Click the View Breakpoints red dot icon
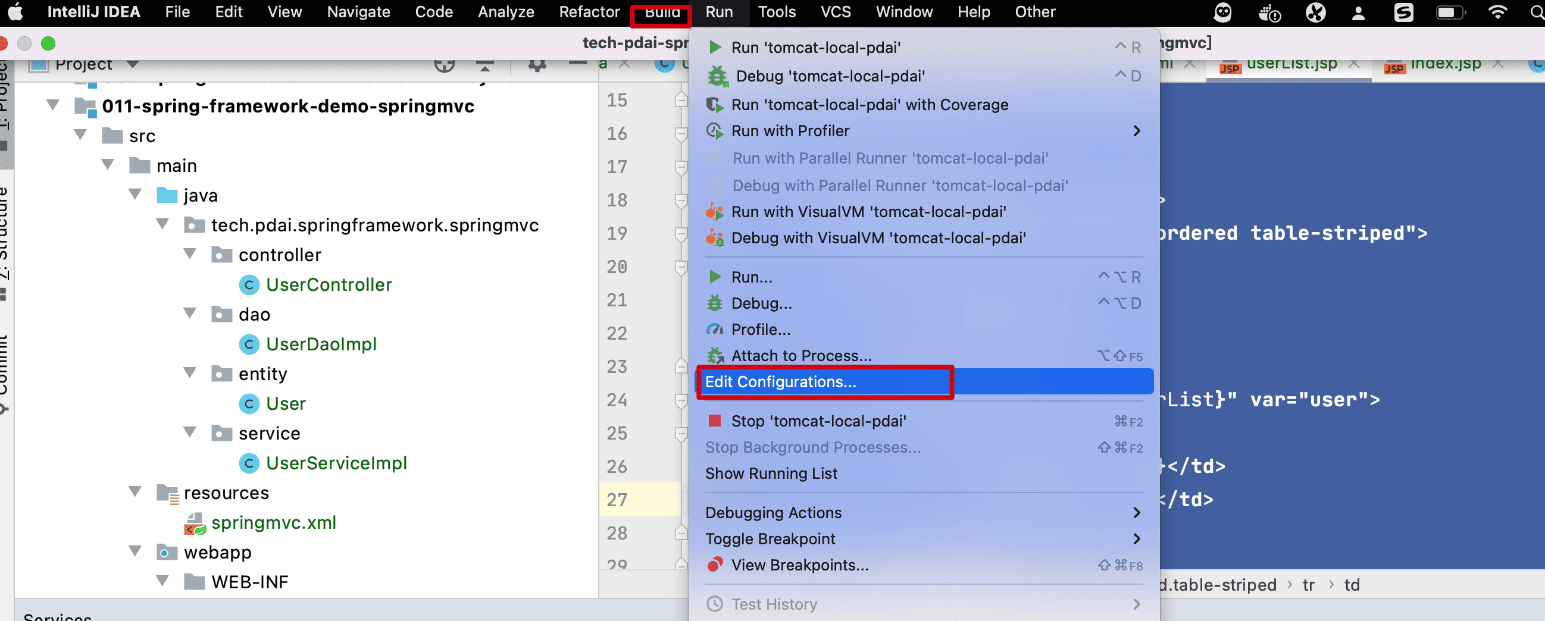 714,564
